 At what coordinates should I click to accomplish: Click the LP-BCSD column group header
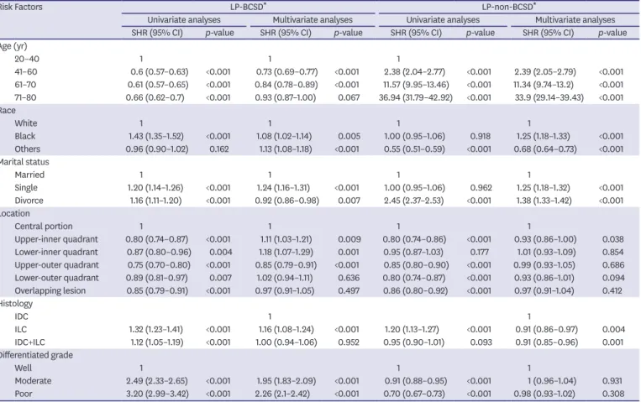tap(248, 7)
